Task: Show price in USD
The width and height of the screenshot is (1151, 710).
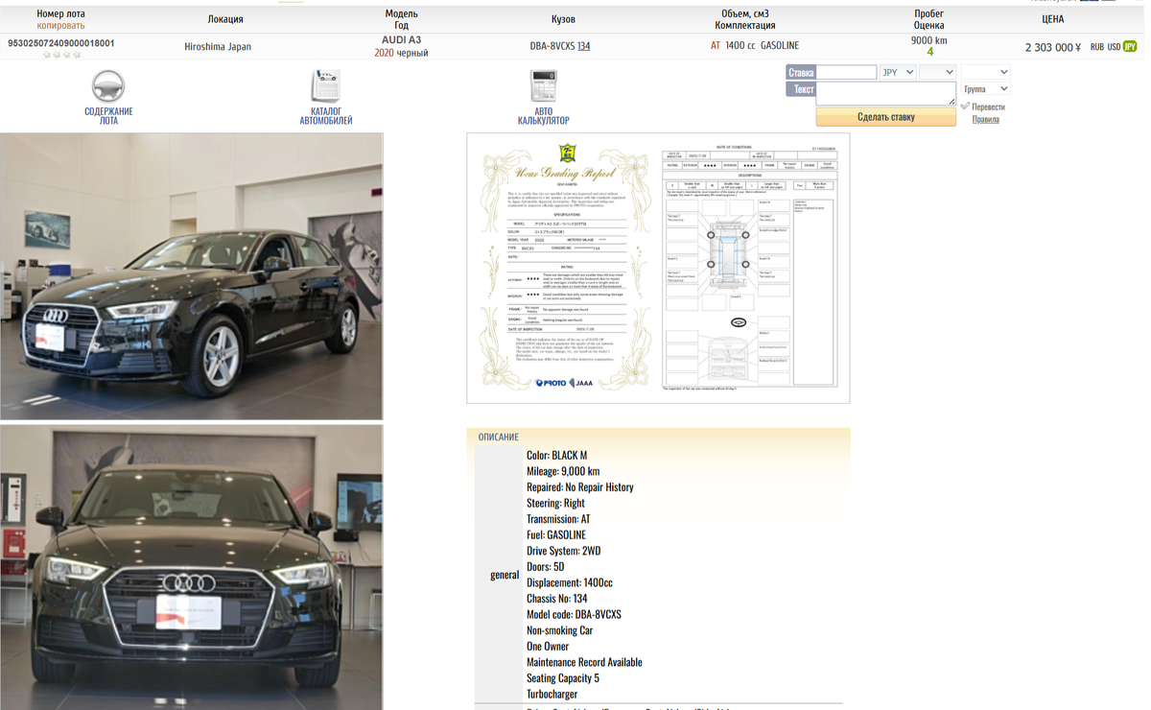Action: coord(1114,46)
